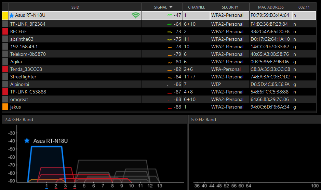
Task: Click MAC address 38:2C:4A:65:D0:F8
Action: pyautogui.click(x=270, y=31)
